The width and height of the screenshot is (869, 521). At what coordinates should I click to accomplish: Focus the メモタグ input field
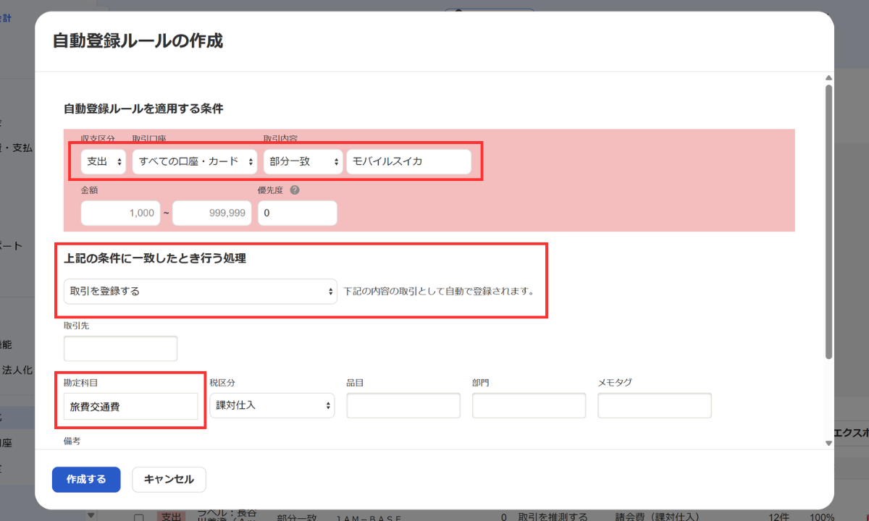[654, 406]
